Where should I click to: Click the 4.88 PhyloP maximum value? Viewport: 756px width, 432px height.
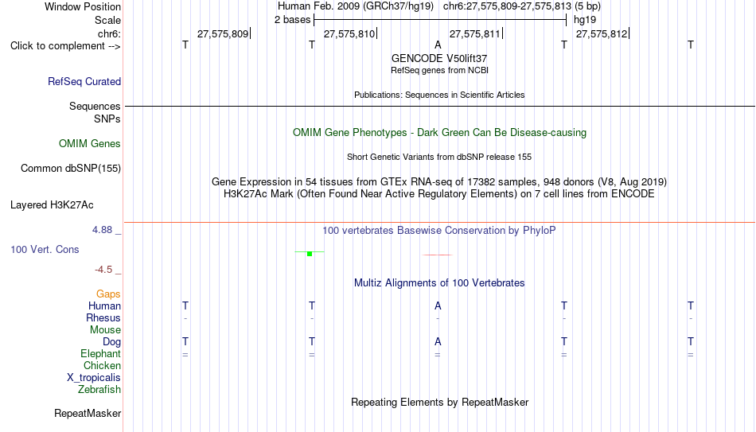(x=103, y=230)
